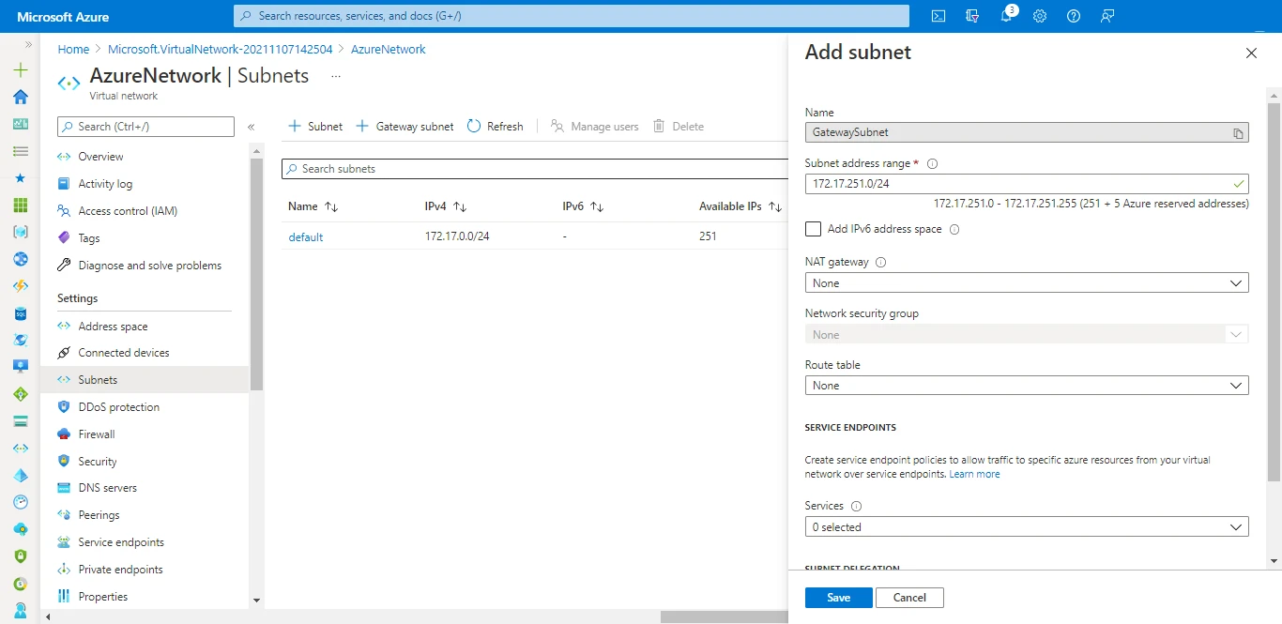1282x624 pixels.
Task: Open the Subnet address range info tooltip
Action: point(932,162)
